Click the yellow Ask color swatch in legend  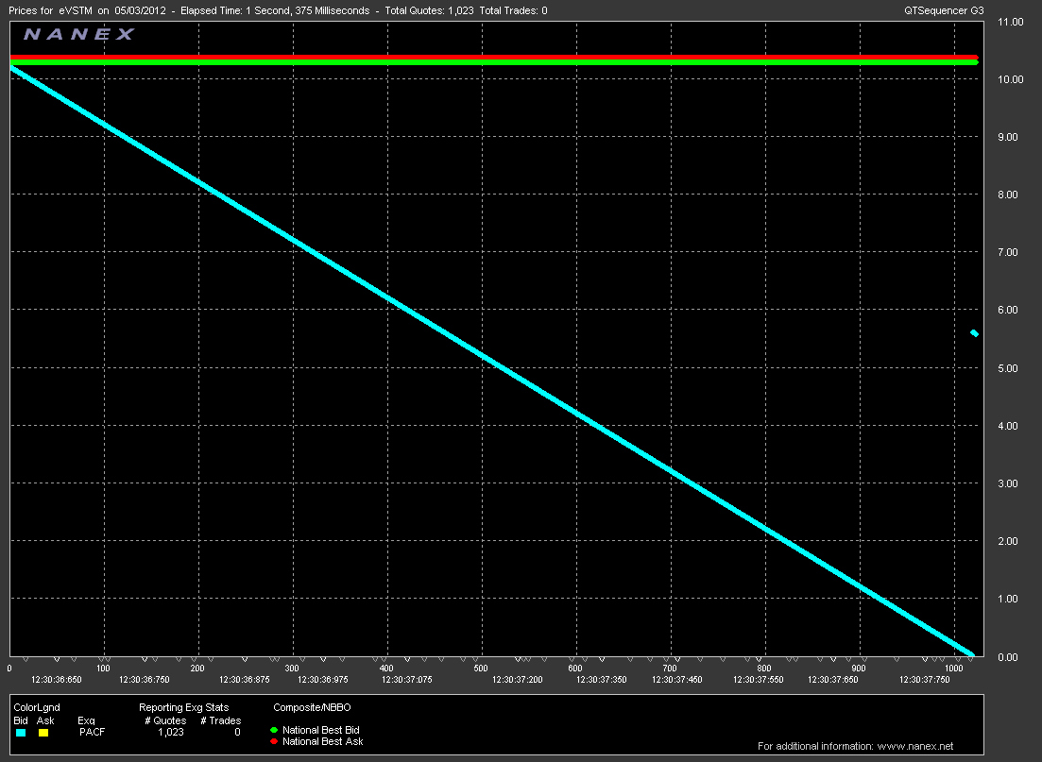click(x=43, y=733)
